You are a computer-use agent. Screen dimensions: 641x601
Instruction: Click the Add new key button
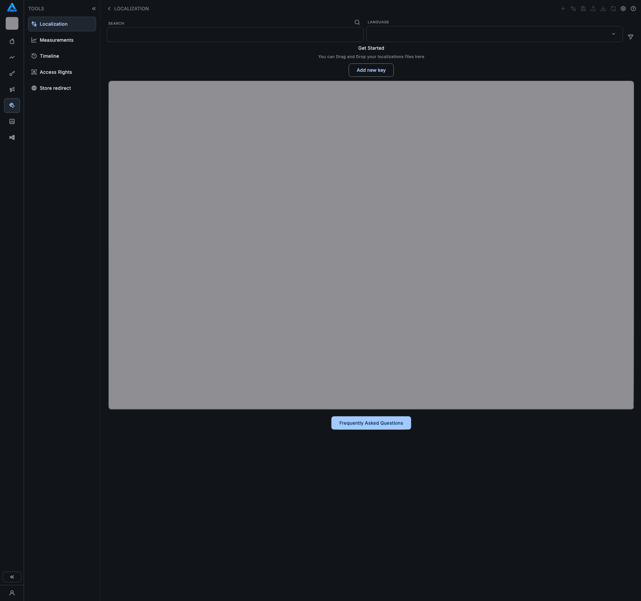tap(371, 70)
